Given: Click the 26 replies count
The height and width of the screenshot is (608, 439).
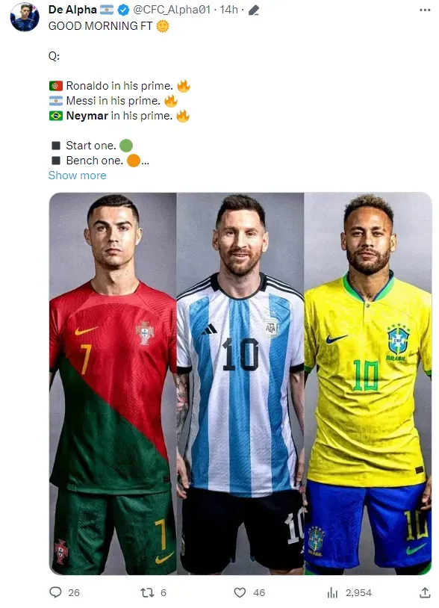Looking at the screenshot, I should (74, 592).
